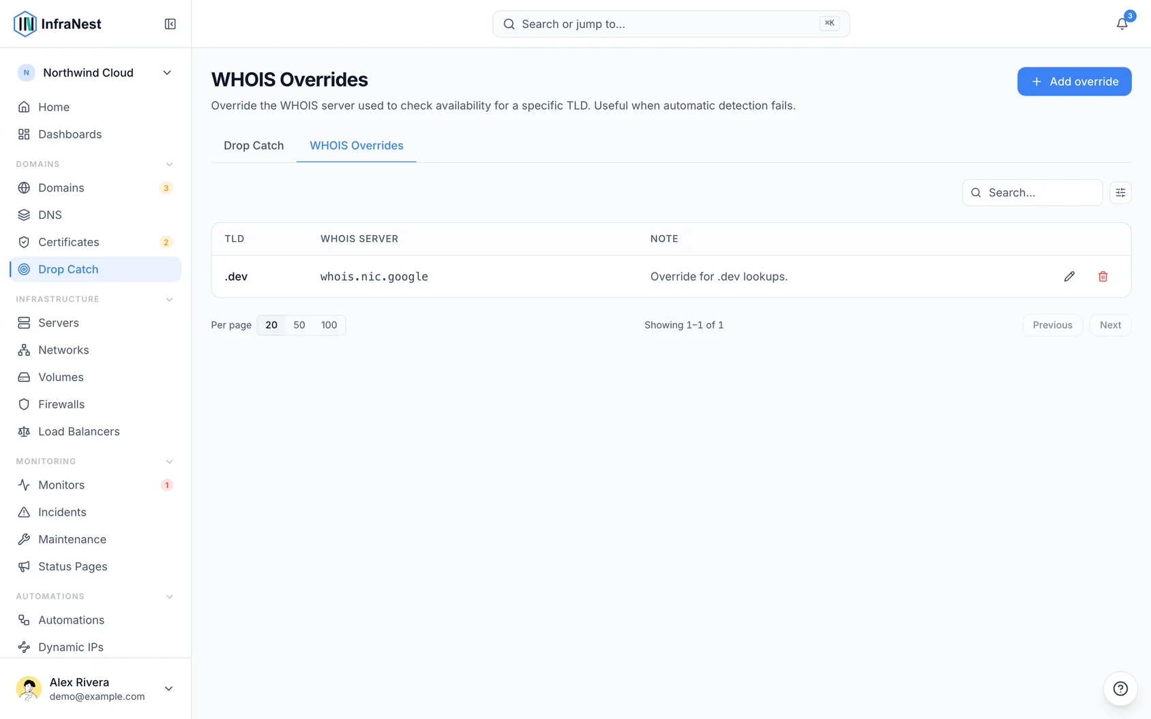
Task: Open Dashboards in sidebar
Action: pos(95,134)
